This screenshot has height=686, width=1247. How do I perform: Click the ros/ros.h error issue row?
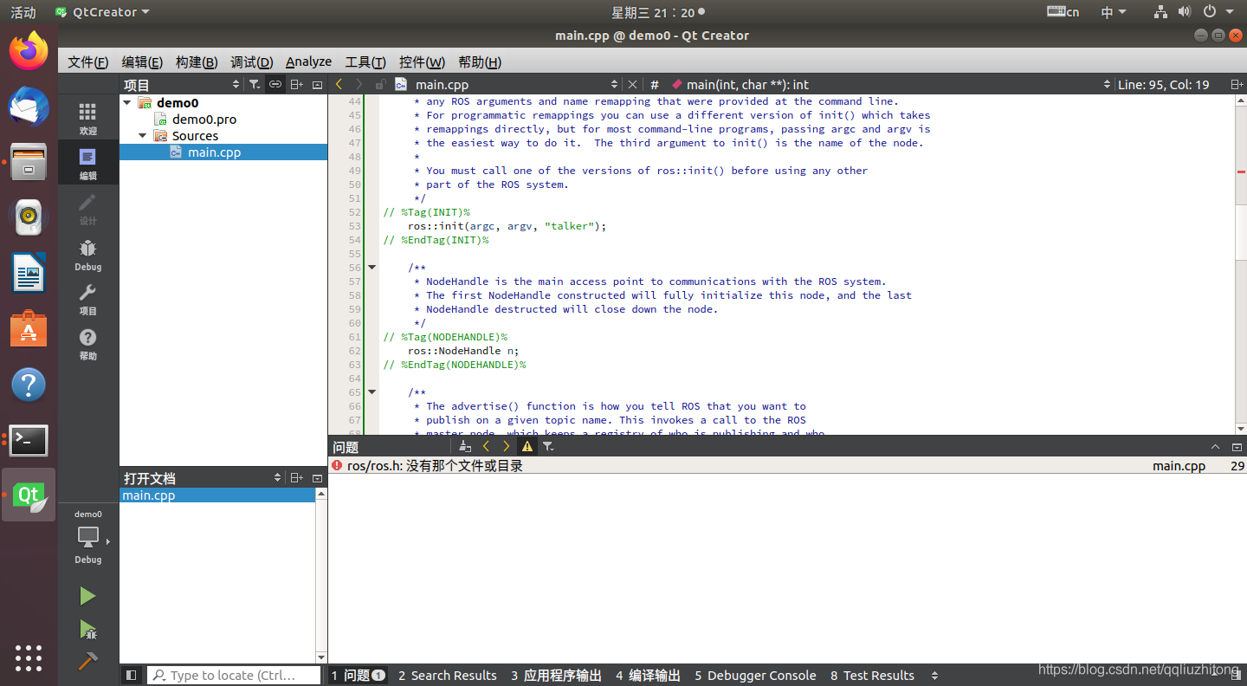tap(787, 466)
